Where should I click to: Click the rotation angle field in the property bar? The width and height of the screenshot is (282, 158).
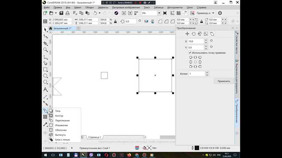point(130,21)
